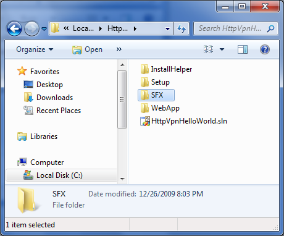Click '1 item selected' status text
Viewport: 284px width, 236px height.
[30, 225]
